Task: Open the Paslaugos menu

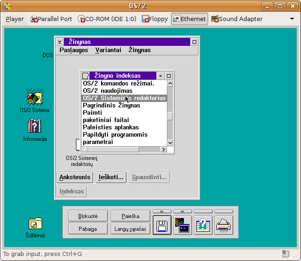Action: (74, 50)
